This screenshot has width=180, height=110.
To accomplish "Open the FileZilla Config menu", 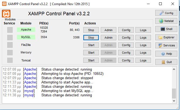I will coord(126,45).
